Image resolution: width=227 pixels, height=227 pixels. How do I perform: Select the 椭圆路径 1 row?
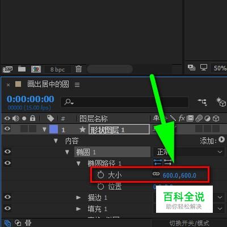(104, 163)
